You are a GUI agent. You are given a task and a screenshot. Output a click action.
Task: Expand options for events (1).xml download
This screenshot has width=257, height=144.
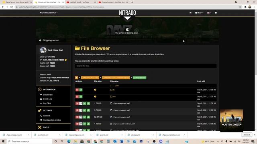tap(60, 135)
